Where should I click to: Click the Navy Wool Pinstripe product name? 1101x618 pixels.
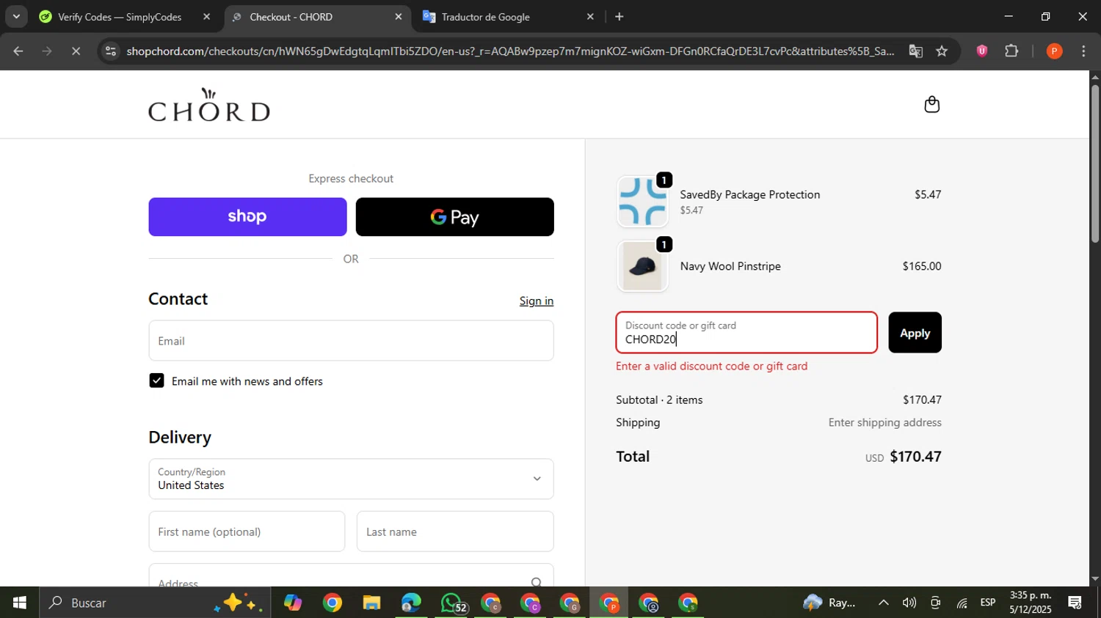click(x=730, y=266)
